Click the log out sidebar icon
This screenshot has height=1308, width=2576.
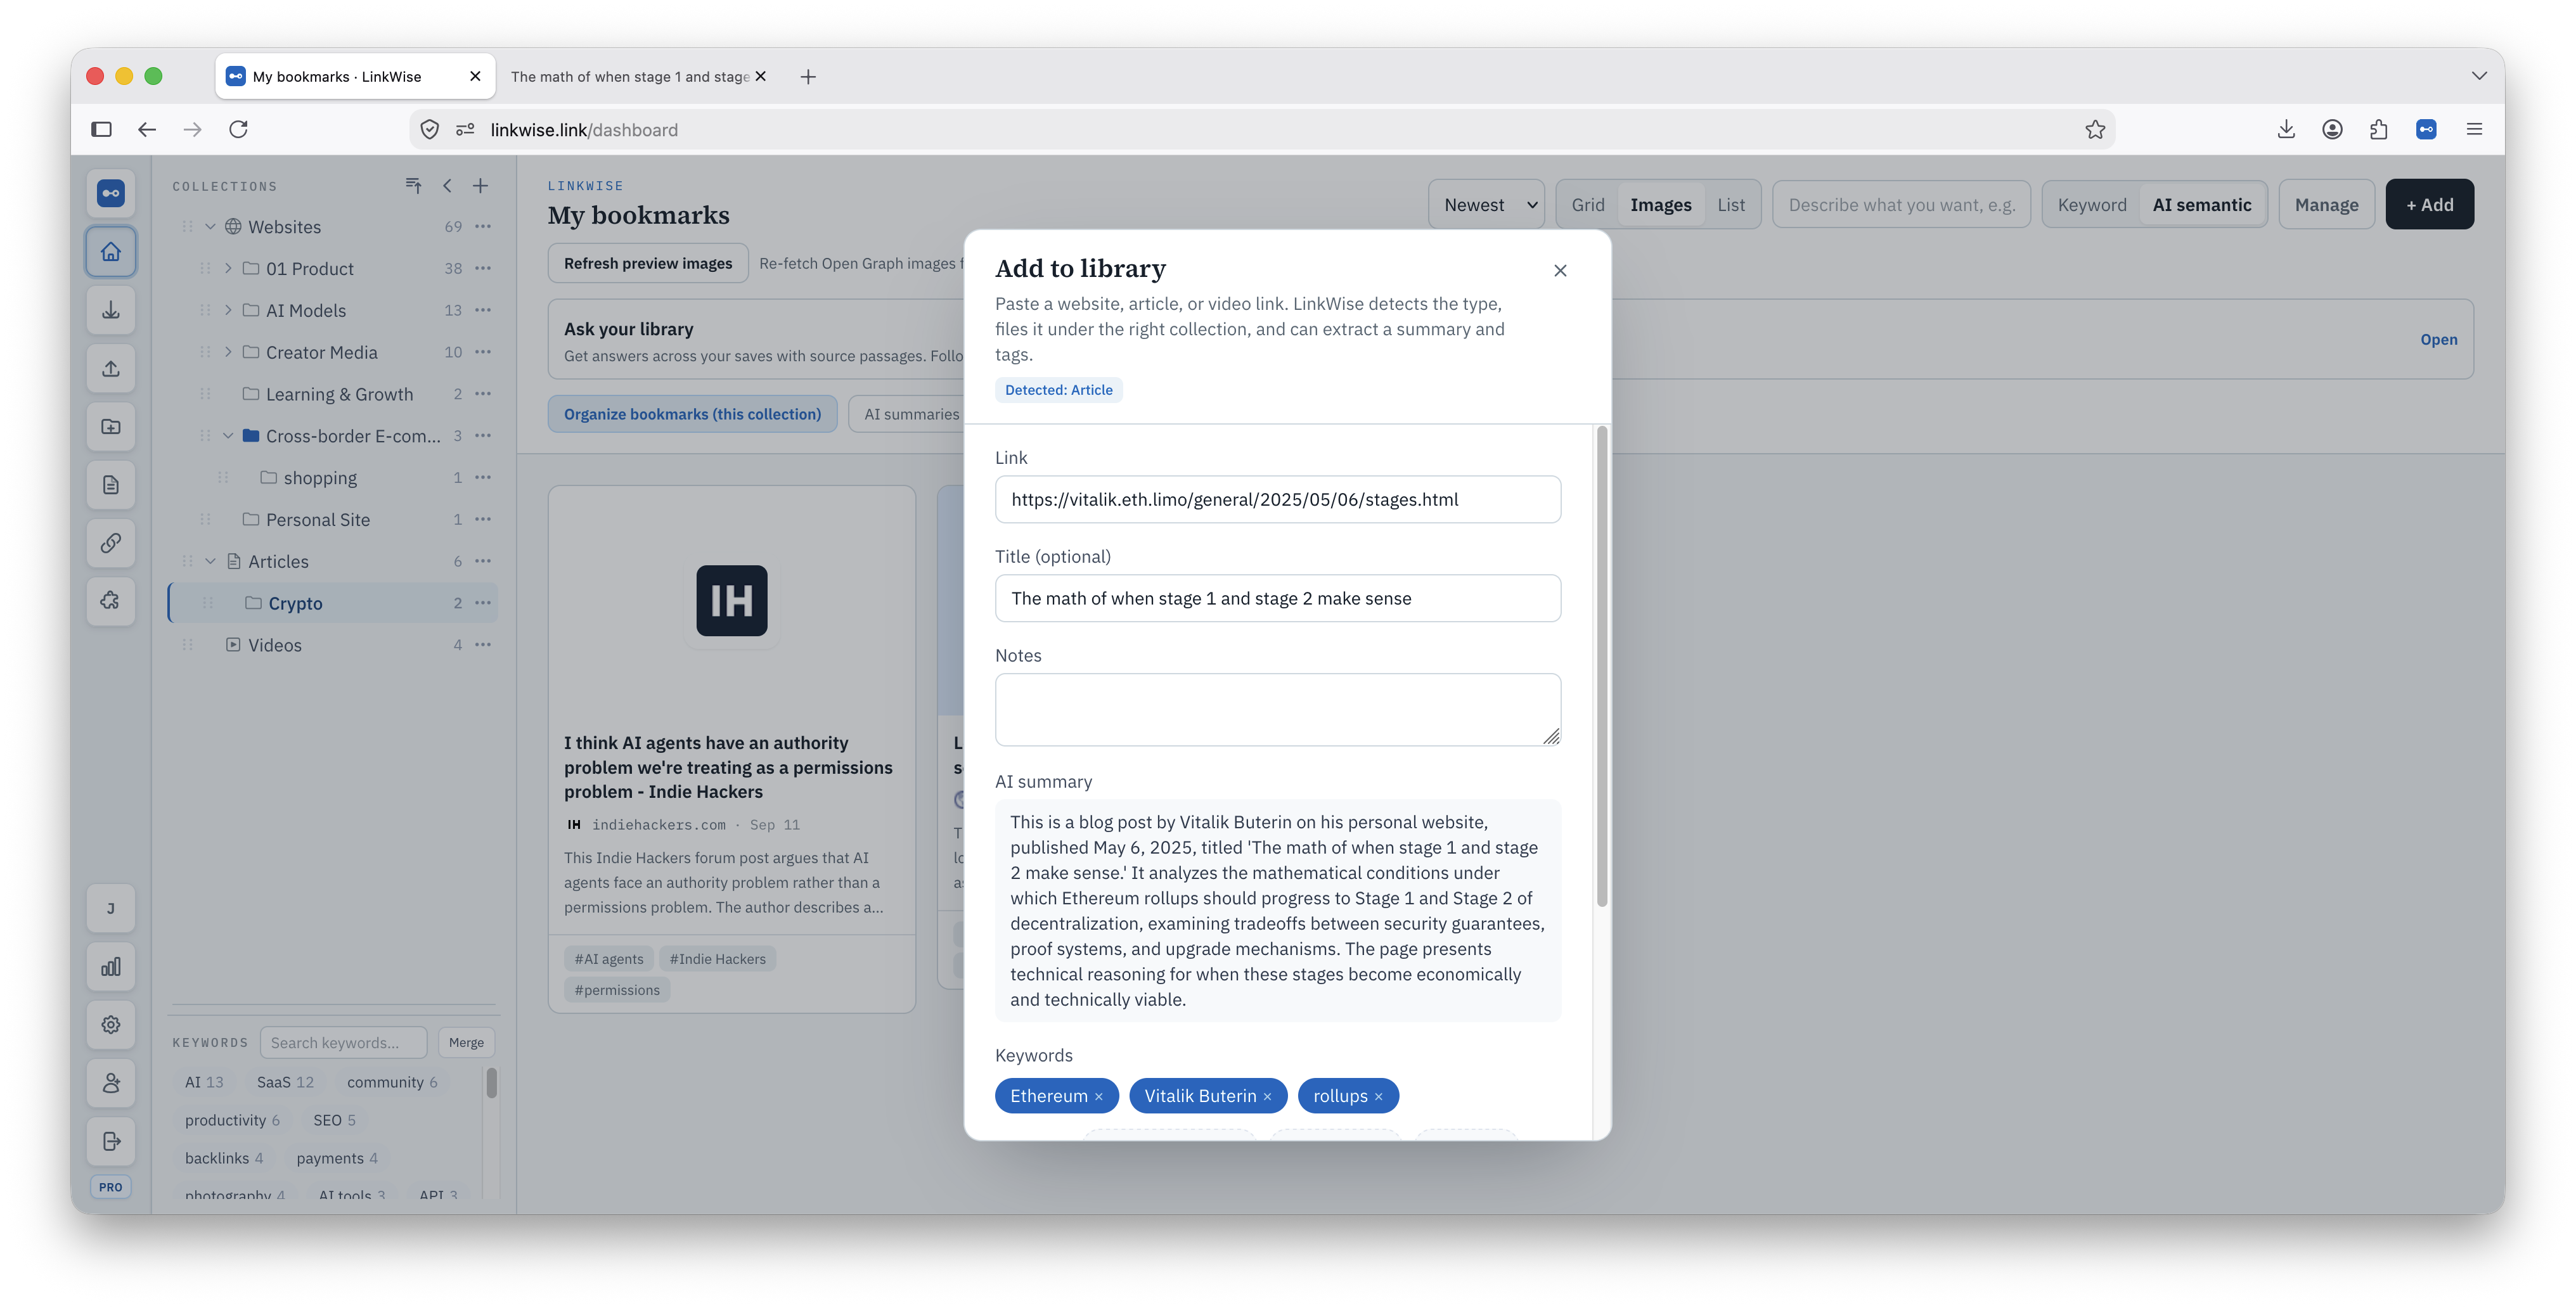[111, 1141]
